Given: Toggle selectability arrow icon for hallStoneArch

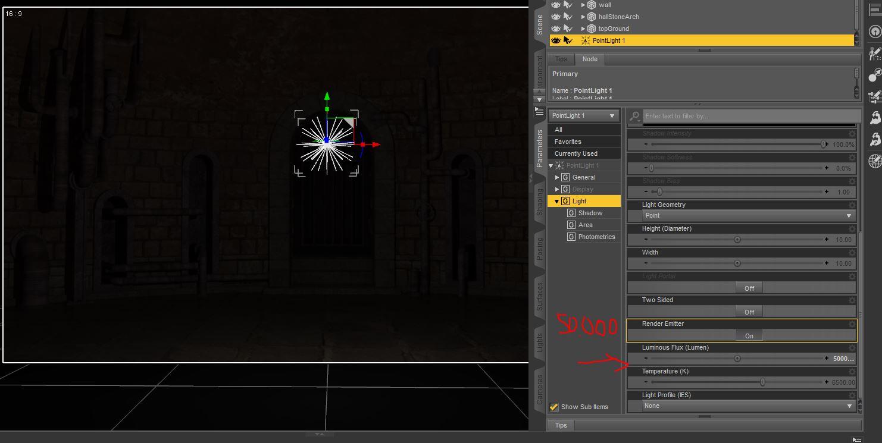Looking at the screenshot, I should tap(568, 17).
